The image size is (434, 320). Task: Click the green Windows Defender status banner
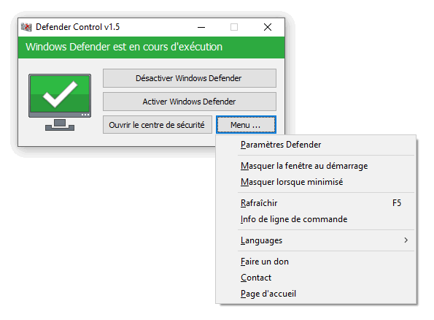152,47
